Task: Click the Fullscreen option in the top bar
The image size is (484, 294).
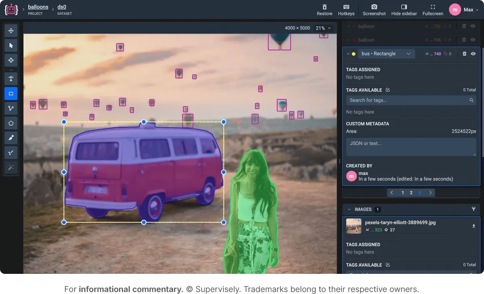Action: point(432,10)
